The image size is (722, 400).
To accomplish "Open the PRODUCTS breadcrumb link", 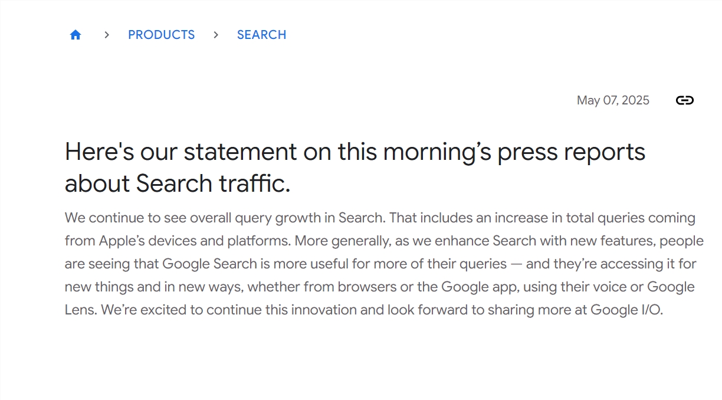I will [161, 35].
